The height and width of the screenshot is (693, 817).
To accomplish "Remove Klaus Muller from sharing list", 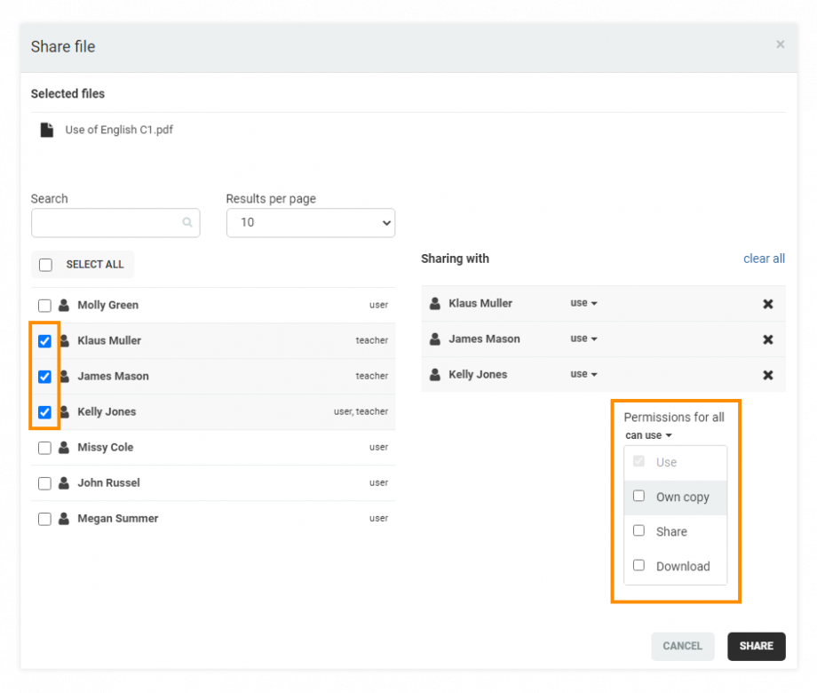I will pos(767,304).
